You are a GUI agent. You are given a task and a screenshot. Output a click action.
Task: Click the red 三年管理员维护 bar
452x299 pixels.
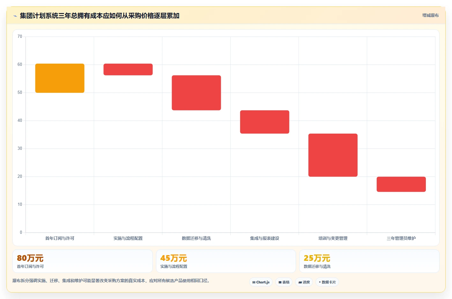(x=401, y=184)
